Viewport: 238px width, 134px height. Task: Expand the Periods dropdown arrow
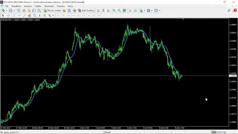point(152,10)
